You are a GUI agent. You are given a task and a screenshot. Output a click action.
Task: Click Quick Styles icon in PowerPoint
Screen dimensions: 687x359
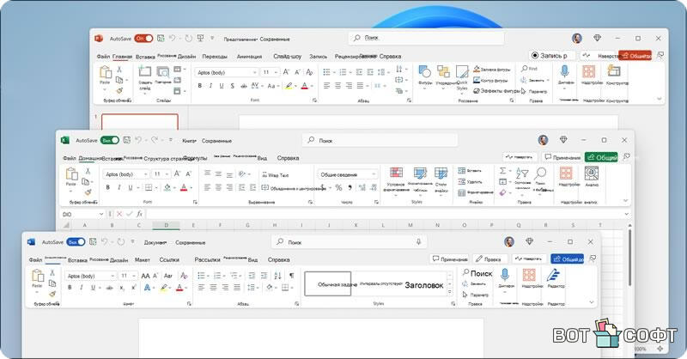pos(462,71)
